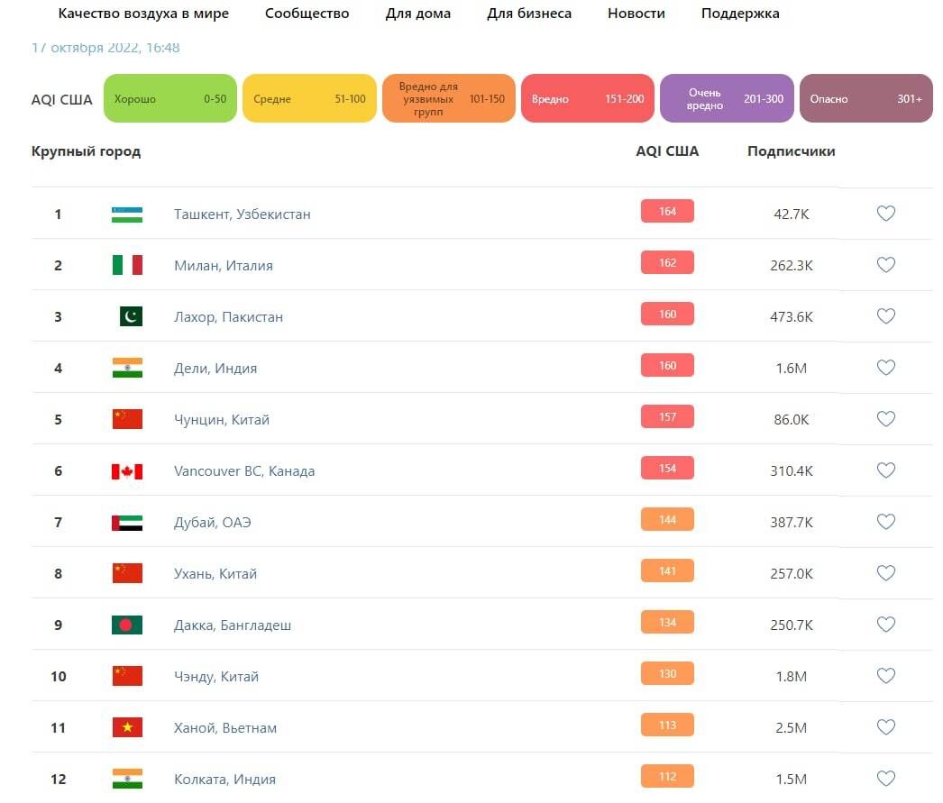Open the 'Ташкент, Узбекистан' city link

[242, 214]
